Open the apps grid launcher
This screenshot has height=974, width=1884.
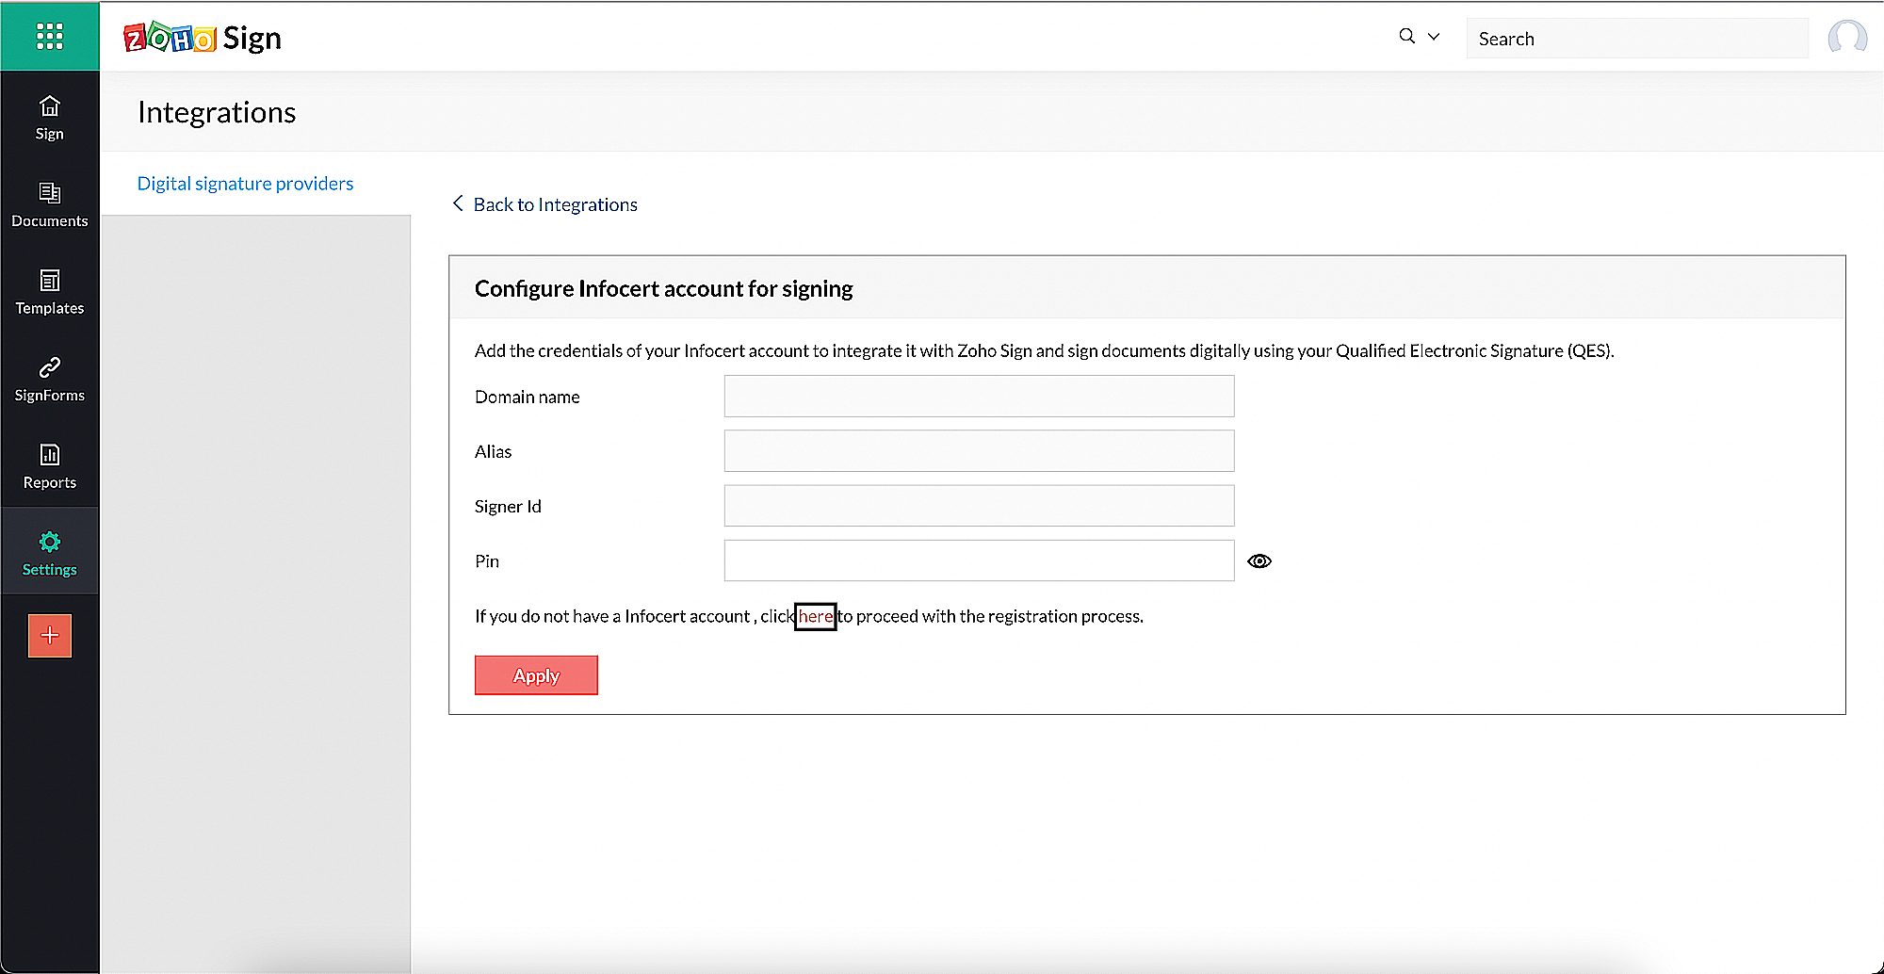pyautogui.click(x=49, y=37)
